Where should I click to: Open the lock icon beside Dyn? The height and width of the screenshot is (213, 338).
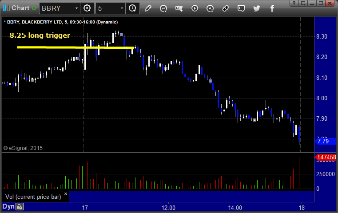pos(20,207)
